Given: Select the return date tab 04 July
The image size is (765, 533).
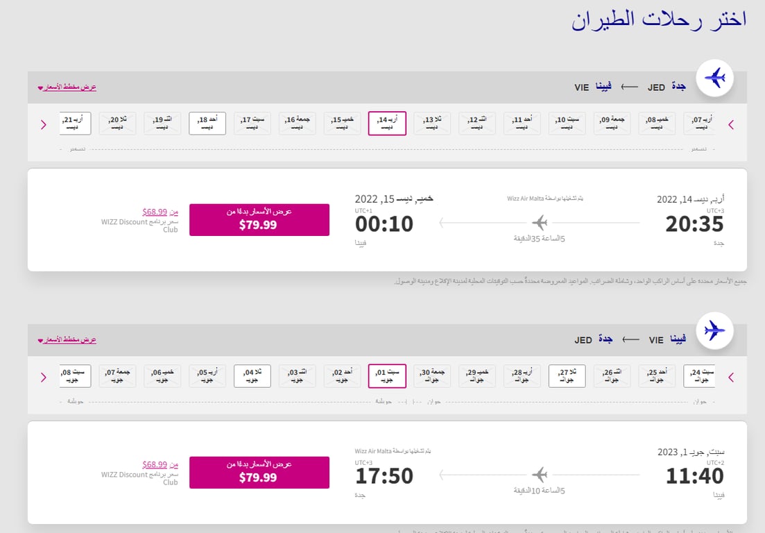Looking at the screenshot, I should (252, 376).
